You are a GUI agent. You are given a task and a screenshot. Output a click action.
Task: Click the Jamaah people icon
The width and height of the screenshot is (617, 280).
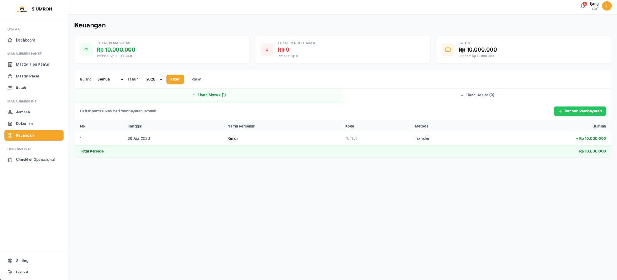click(x=10, y=112)
